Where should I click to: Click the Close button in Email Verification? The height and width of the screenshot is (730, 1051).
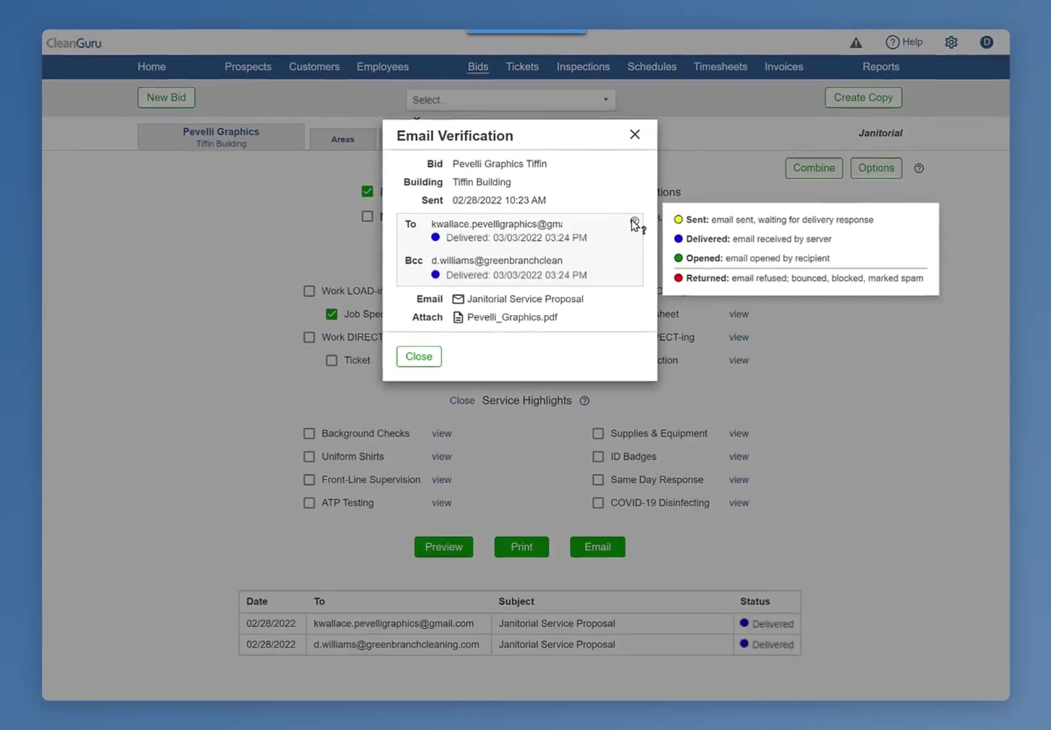point(419,356)
